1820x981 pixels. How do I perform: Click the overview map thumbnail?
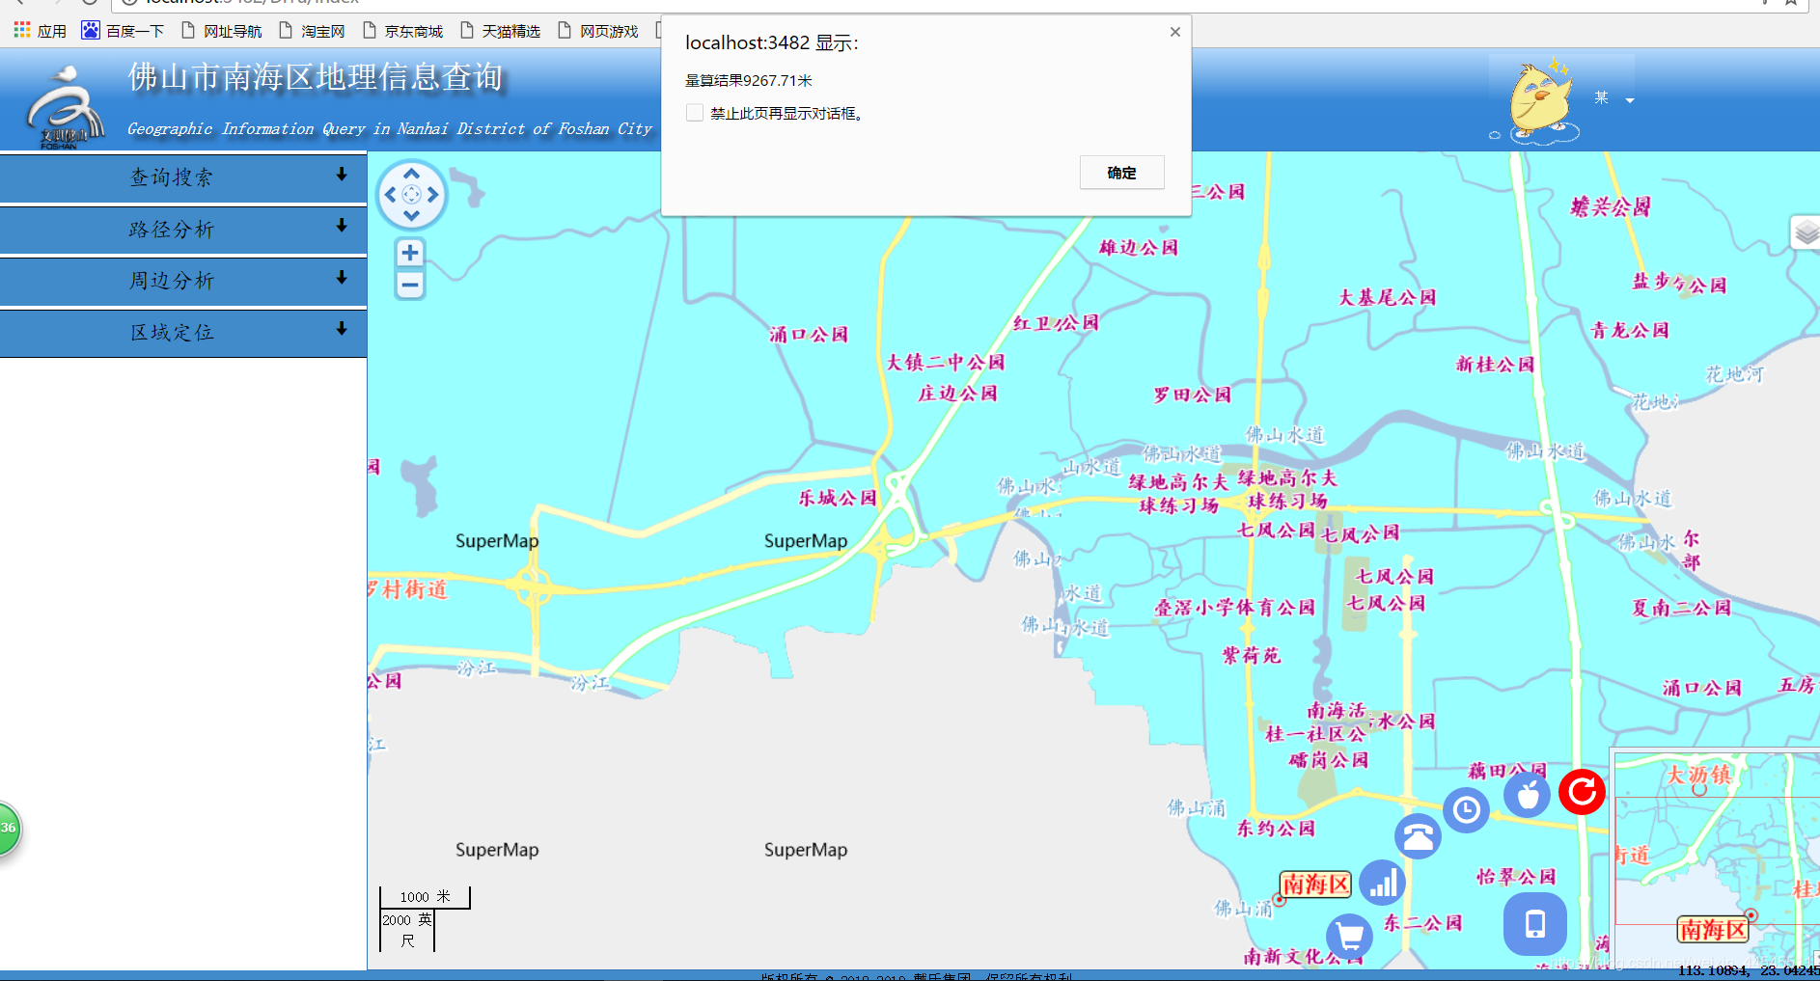tap(1716, 858)
